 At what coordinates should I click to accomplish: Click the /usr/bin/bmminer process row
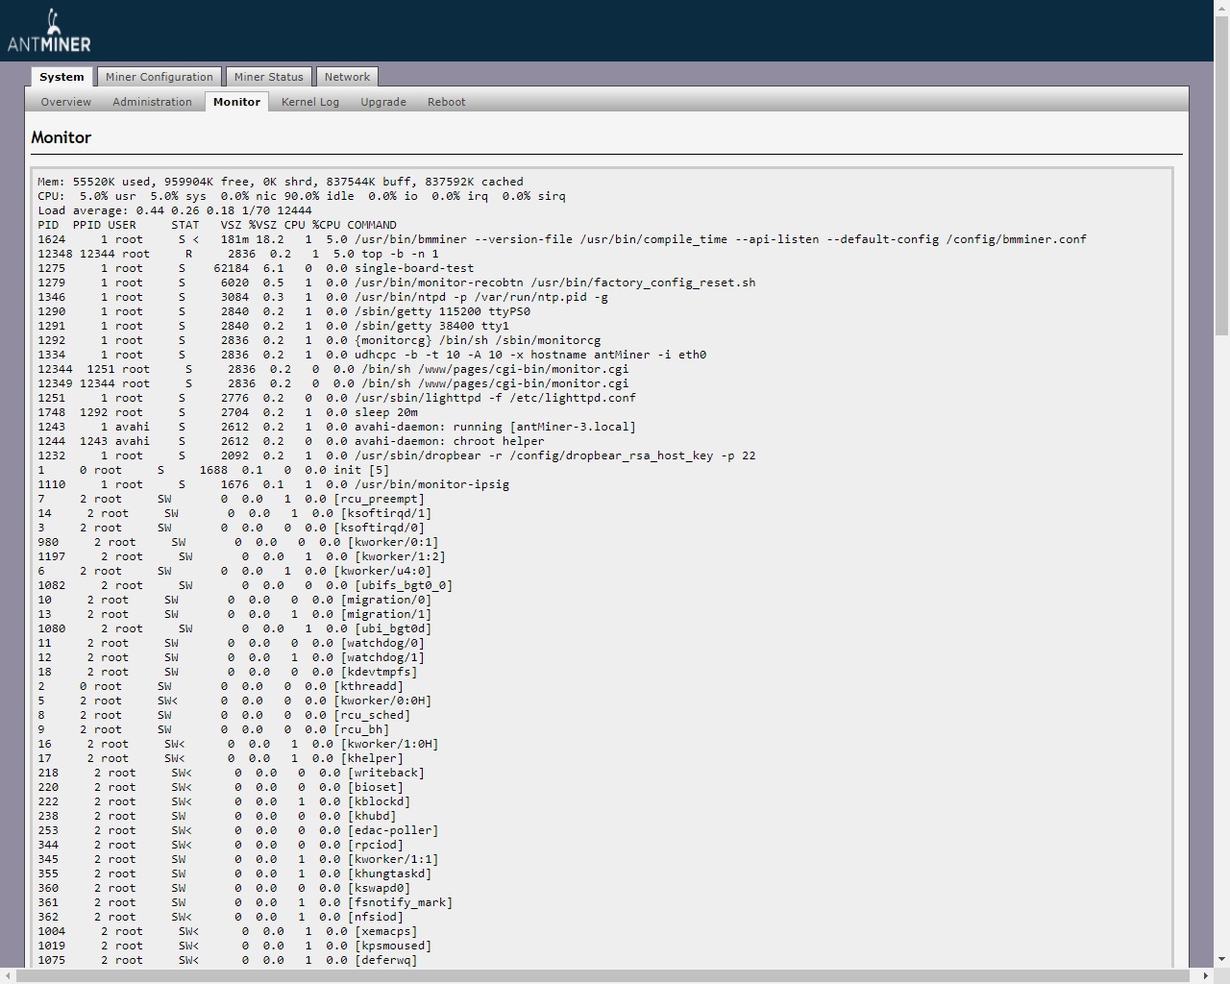(x=562, y=239)
